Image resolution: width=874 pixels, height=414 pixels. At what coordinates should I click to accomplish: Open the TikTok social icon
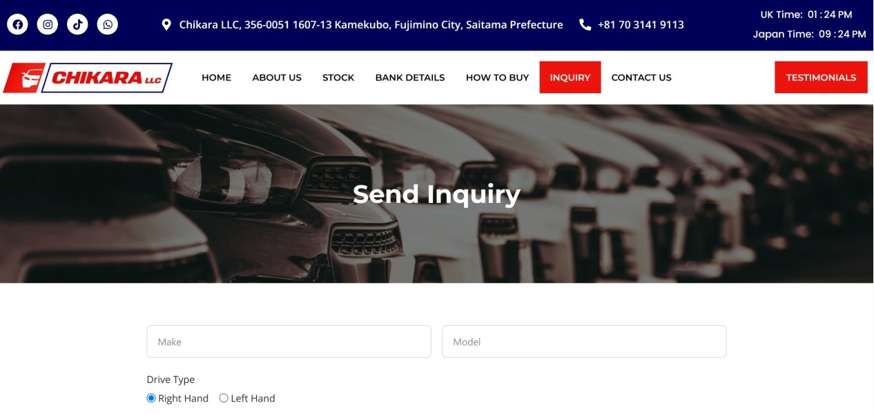pyautogui.click(x=77, y=25)
